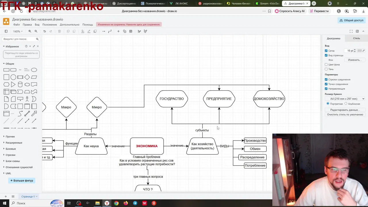Open the A4 paper size dropdown
Screen dimensions: 368x207
tap(345, 99)
